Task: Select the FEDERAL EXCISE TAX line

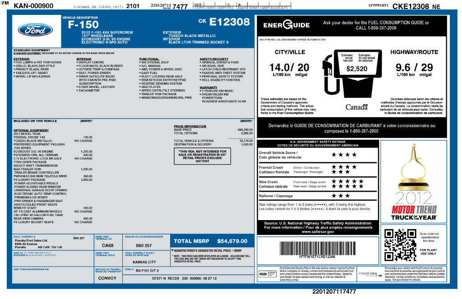Action: point(53,137)
